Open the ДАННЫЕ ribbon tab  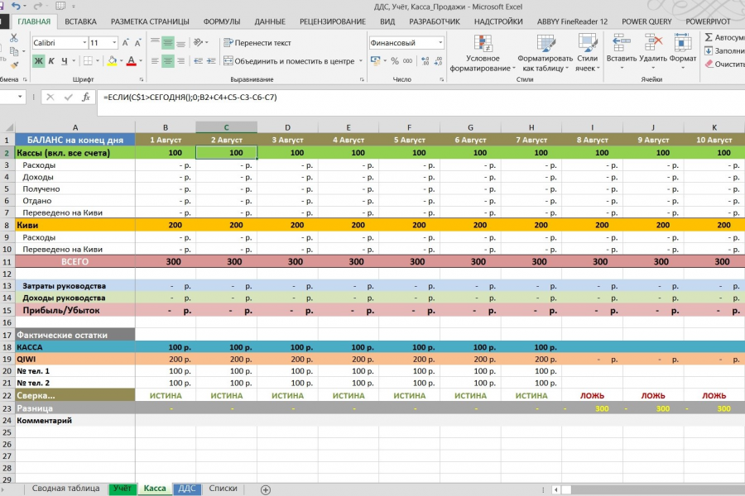tap(270, 21)
